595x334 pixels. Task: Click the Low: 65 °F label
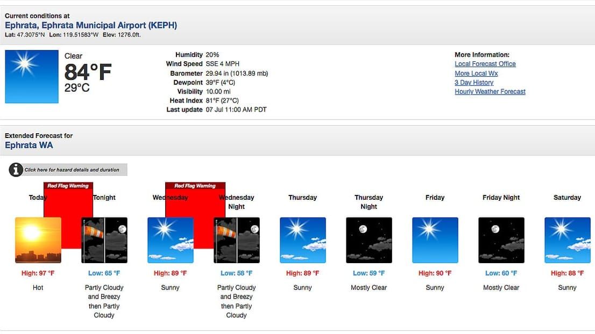tap(104, 273)
